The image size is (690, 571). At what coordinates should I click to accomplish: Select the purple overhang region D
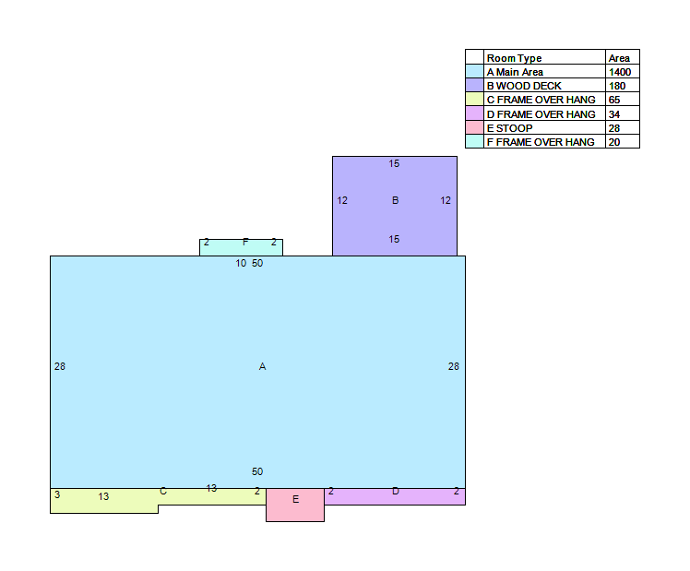(395, 496)
